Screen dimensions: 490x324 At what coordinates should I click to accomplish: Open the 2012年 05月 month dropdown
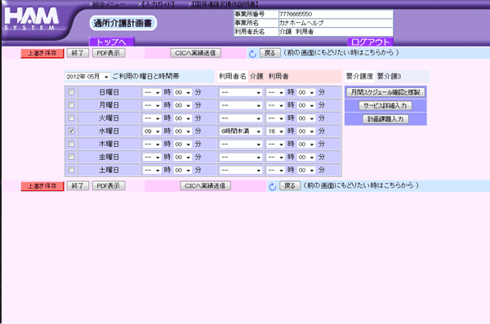(87, 77)
